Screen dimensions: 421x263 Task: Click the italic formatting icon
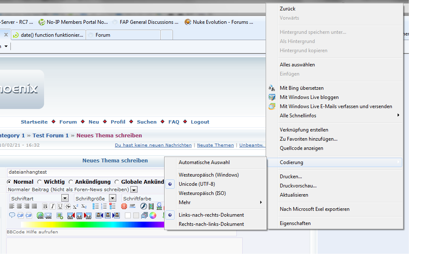52,206
